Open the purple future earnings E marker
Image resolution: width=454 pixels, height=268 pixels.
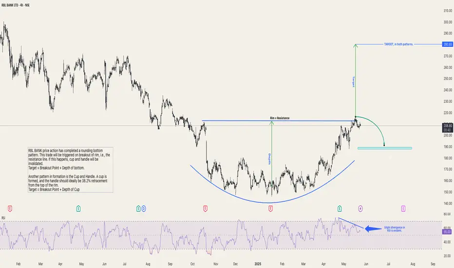[x=403, y=209]
